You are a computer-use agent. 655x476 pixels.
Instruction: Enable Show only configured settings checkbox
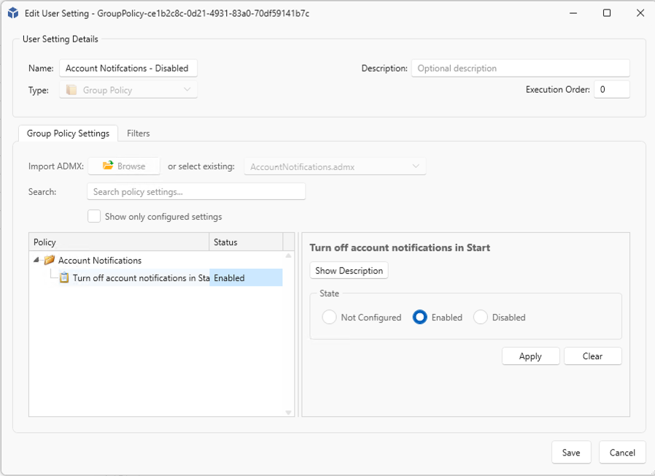[94, 217]
